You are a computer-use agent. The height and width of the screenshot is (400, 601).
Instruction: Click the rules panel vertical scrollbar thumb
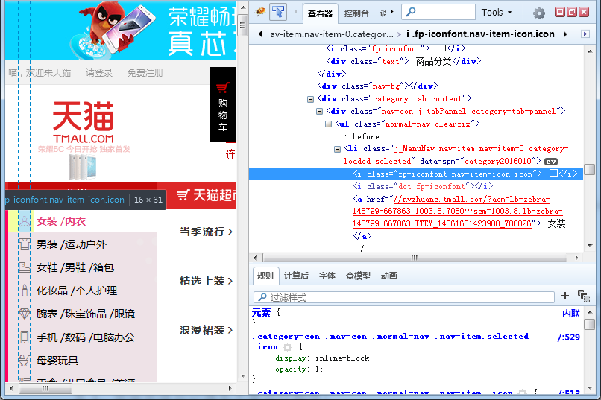[590, 324]
